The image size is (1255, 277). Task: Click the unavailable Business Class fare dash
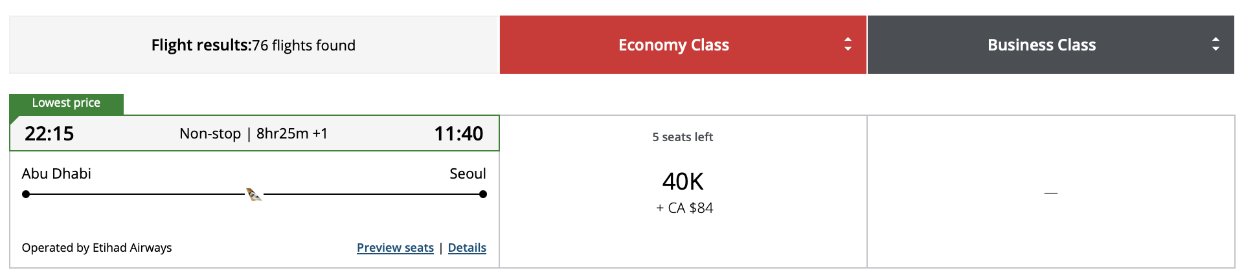pyautogui.click(x=1051, y=193)
